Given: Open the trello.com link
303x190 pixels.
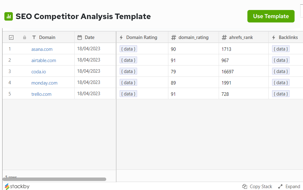Looking at the screenshot, I should tap(41, 94).
